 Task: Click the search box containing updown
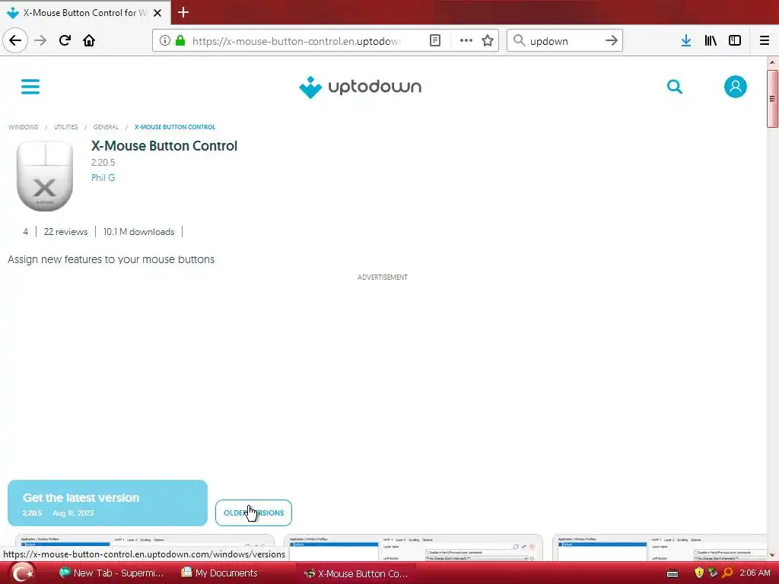564,41
